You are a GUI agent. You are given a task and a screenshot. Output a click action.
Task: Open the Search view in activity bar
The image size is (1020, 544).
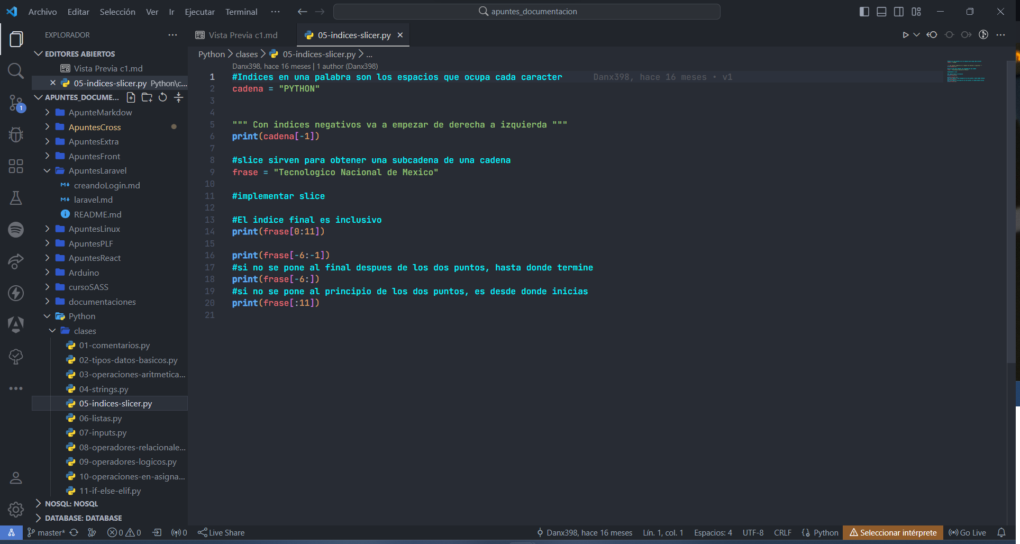[x=16, y=71]
